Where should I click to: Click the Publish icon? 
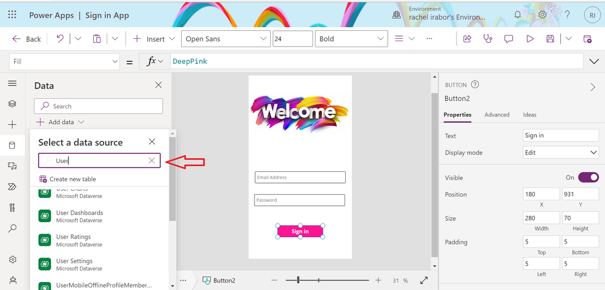[587, 39]
